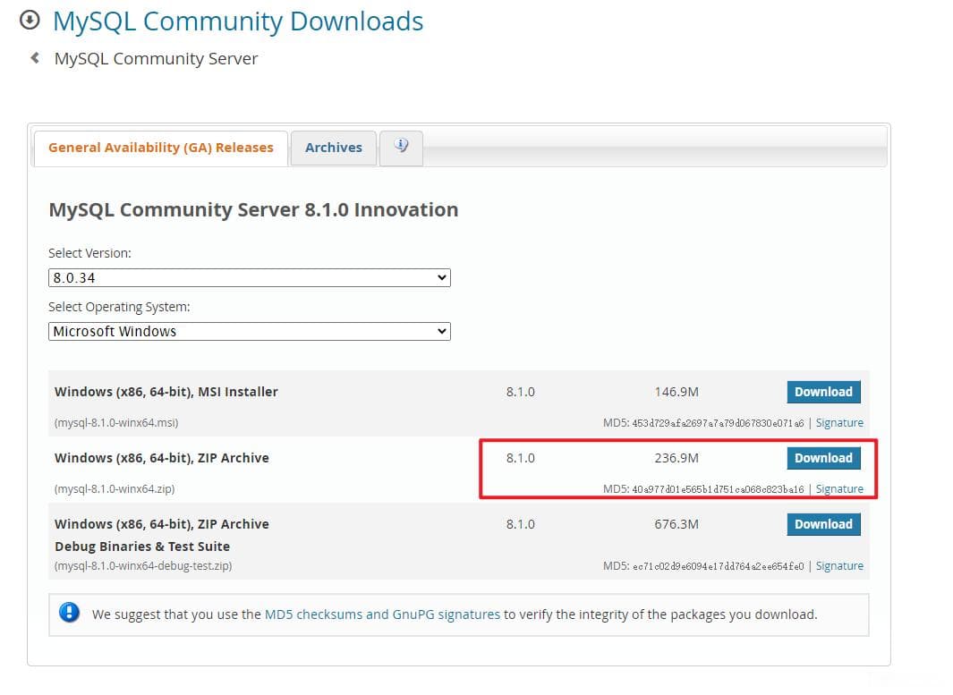Image resolution: width=953 pixels, height=695 pixels.
Task: Download the 236.9M ZIP Archive
Action: (823, 458)
